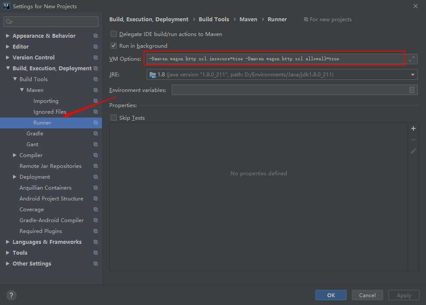Click the project-level icon beside Compiler

pos(95,155)
